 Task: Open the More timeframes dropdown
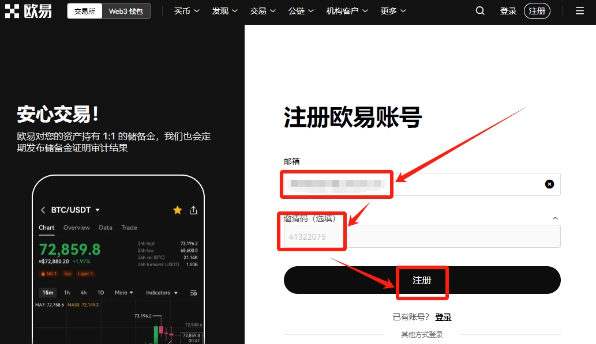point(124,293)
